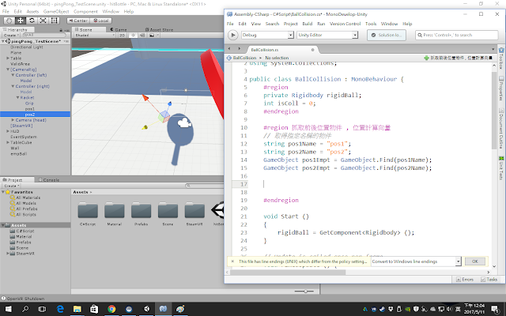This screenshot has height=316, width=506.
Task: Open the Document Outline side panel
Action: tap(501, 128)
